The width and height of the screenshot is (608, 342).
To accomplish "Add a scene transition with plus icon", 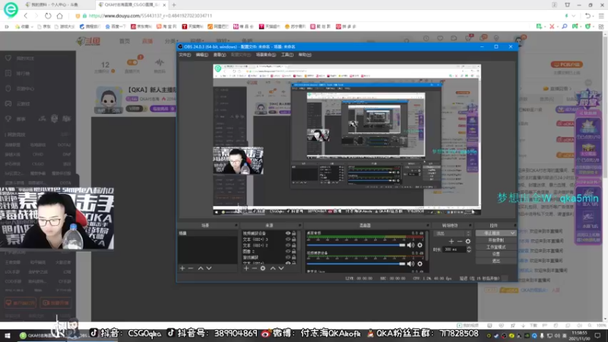I will (451, 241).
